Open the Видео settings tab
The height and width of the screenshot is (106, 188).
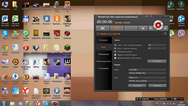tap(103, 47)
